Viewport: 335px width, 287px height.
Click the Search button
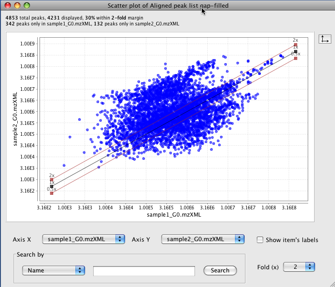pyautogui.click(x=220, y=270)
